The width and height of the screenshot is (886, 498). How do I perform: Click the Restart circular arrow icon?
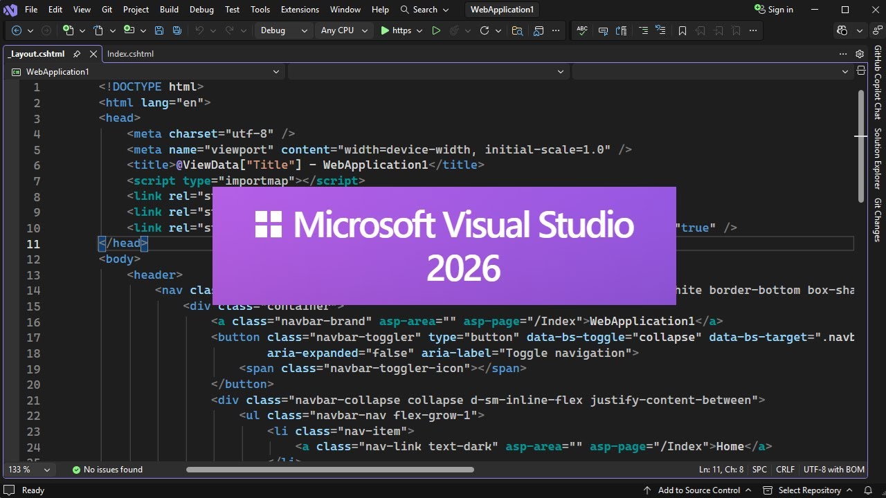pos(485,30)
